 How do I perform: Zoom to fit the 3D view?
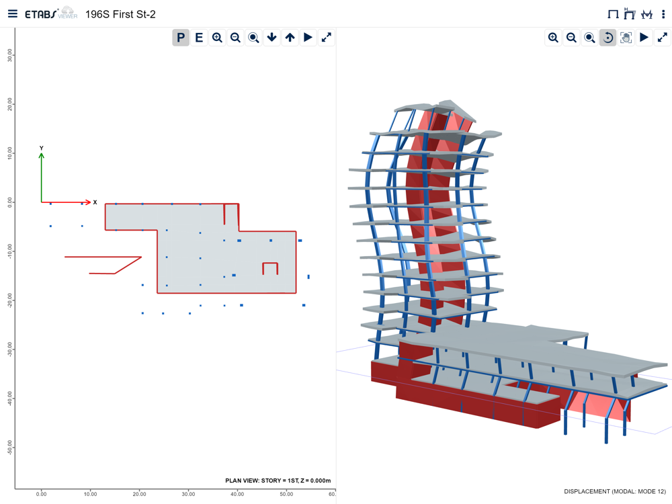[x=590, y=38]
